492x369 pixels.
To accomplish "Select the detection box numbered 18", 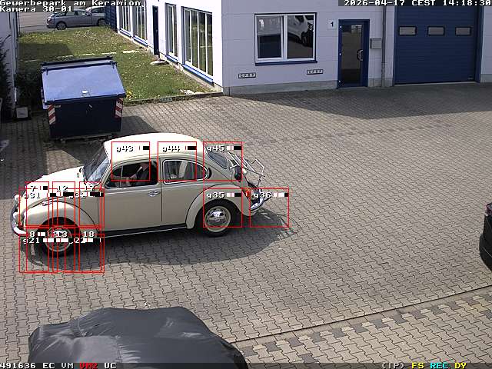I will click(91, 251).
